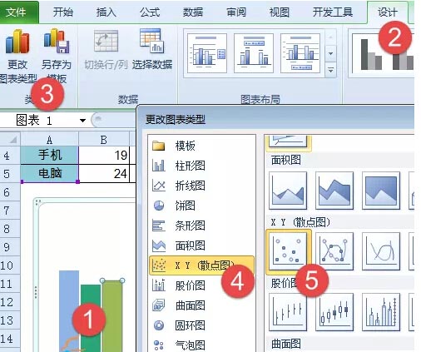The image size is (421, 352).
Task: Switch to the 公式 (Formulas) tab
Action: (150, 12)
